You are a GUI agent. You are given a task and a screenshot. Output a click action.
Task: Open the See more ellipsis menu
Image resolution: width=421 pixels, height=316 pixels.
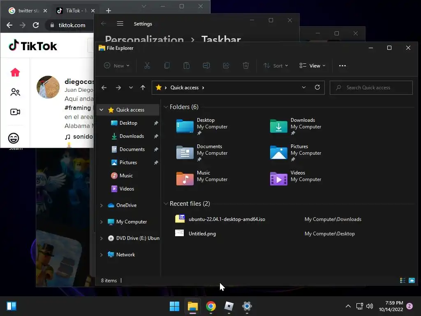342,65
